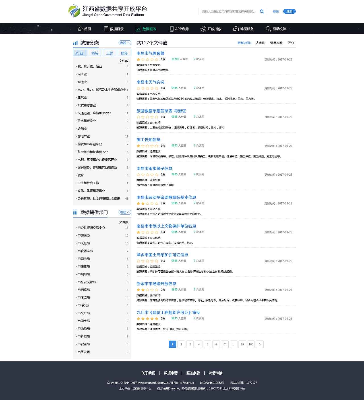Click the 数据服务 chart icon
364x400 pixels.
pos(138,29)
